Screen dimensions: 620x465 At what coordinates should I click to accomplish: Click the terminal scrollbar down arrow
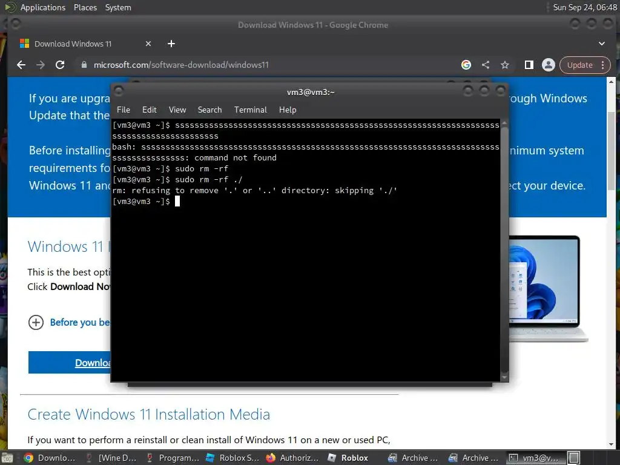(504, 377)
